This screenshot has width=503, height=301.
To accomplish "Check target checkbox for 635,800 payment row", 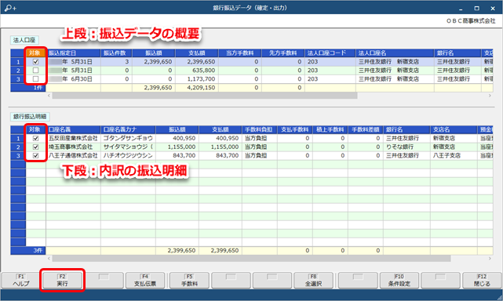I will (35, 71).
